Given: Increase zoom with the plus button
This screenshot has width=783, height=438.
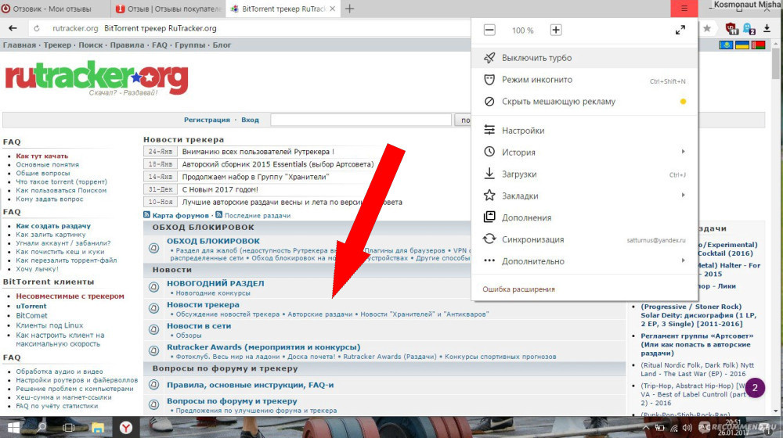Looking at the screenshot, I should [x=556, y=30].
